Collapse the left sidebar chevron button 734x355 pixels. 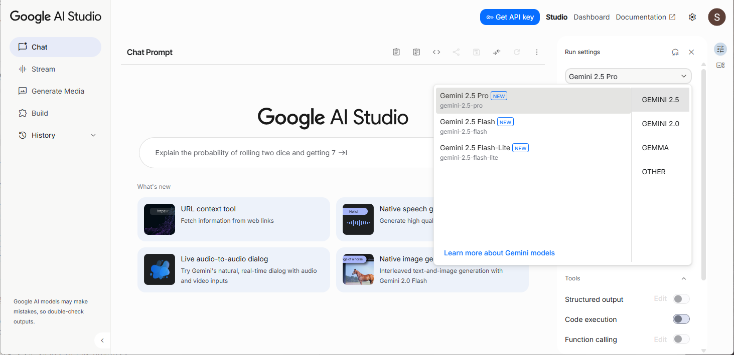point(102,340)
